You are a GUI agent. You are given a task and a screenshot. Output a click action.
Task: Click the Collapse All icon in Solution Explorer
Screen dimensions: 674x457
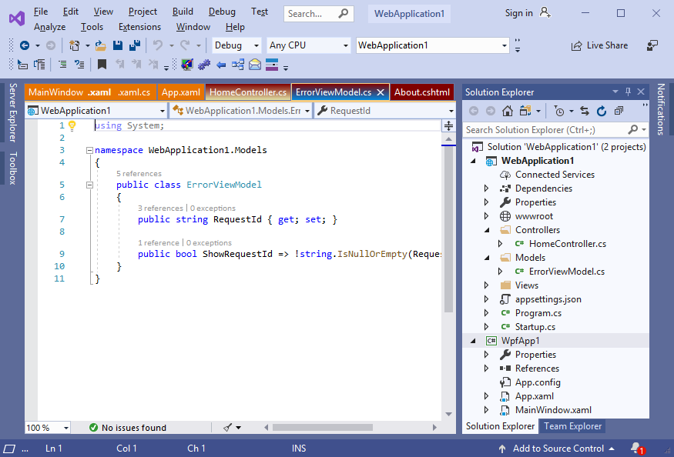coord(618,112)
